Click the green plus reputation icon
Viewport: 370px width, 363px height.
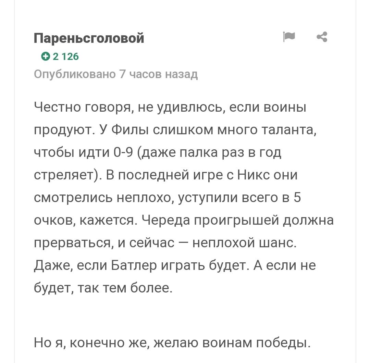point(46,57)
